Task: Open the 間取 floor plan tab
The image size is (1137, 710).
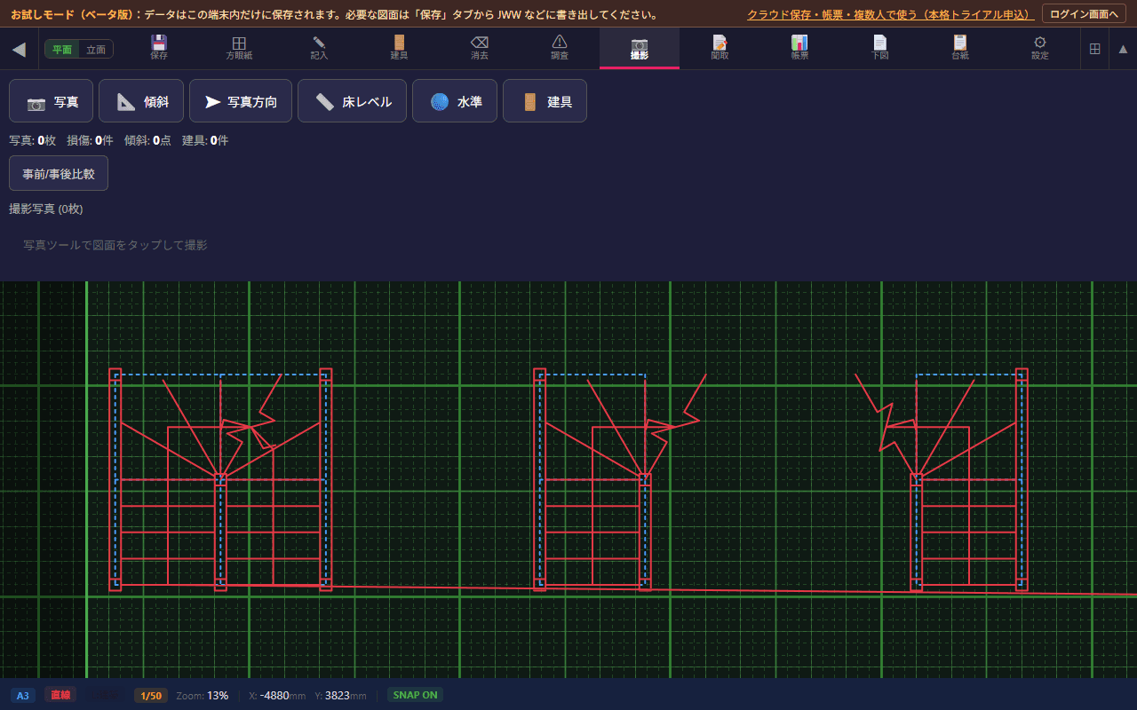Action: click(720, 48)
